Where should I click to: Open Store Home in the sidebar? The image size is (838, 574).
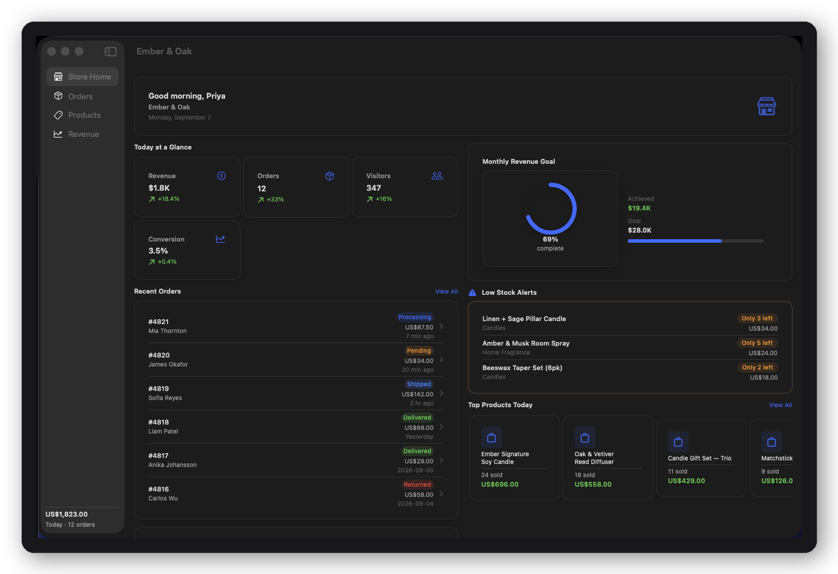(83, 77)
